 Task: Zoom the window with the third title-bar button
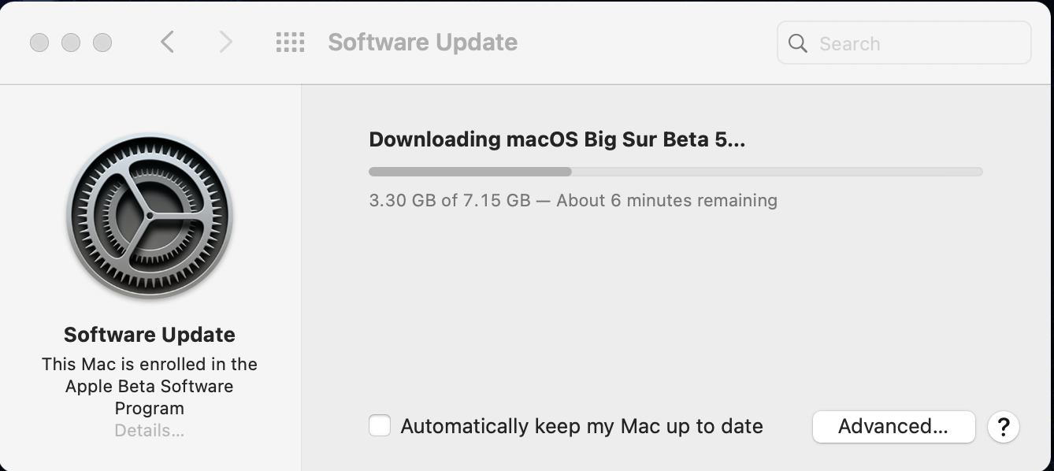coord(102,43)
